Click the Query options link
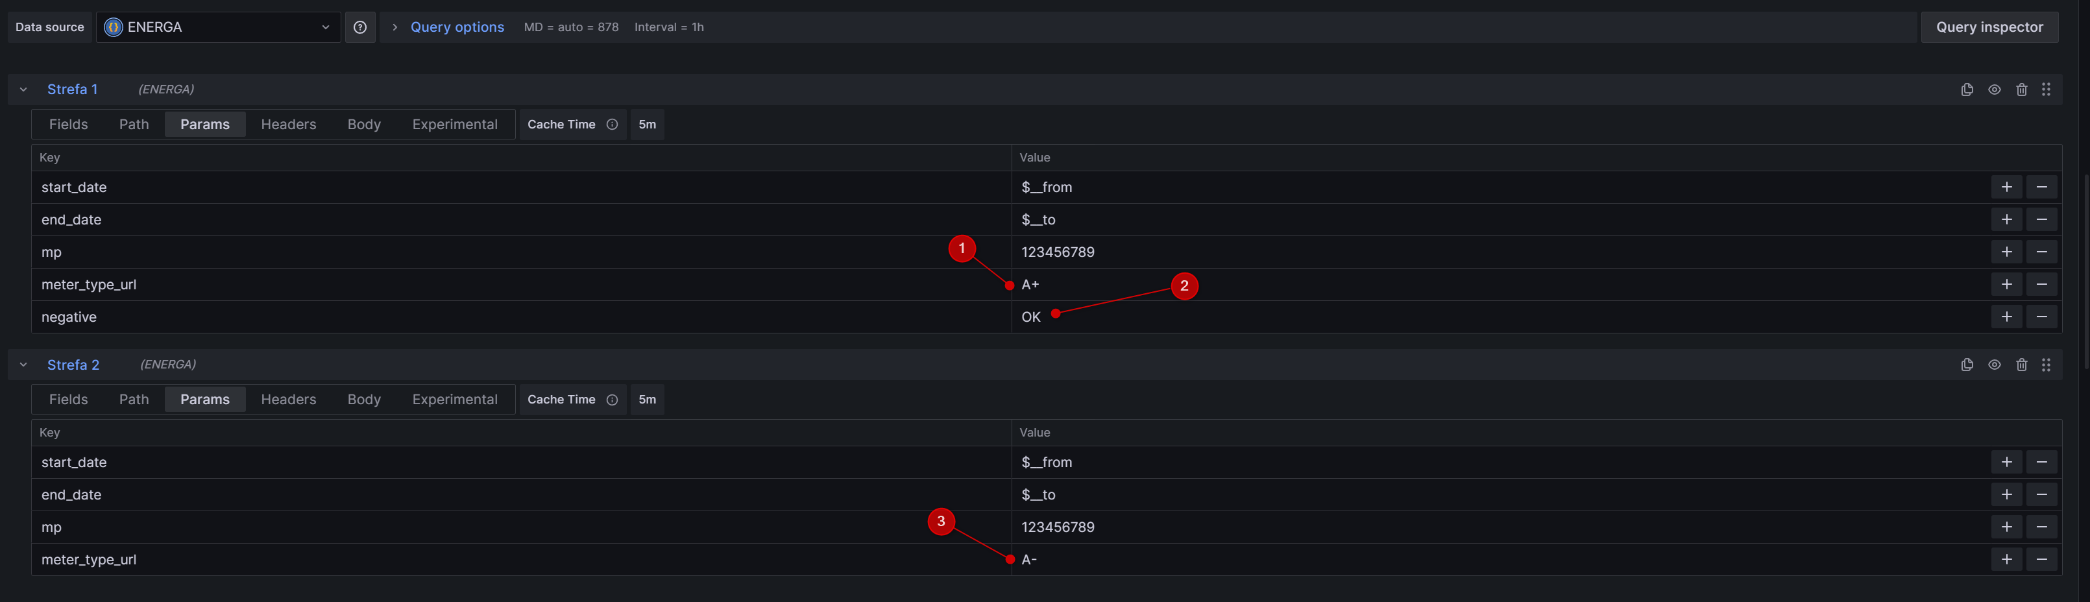The image size is (2090, 602). pyautogui.click(x=457, y=27)
